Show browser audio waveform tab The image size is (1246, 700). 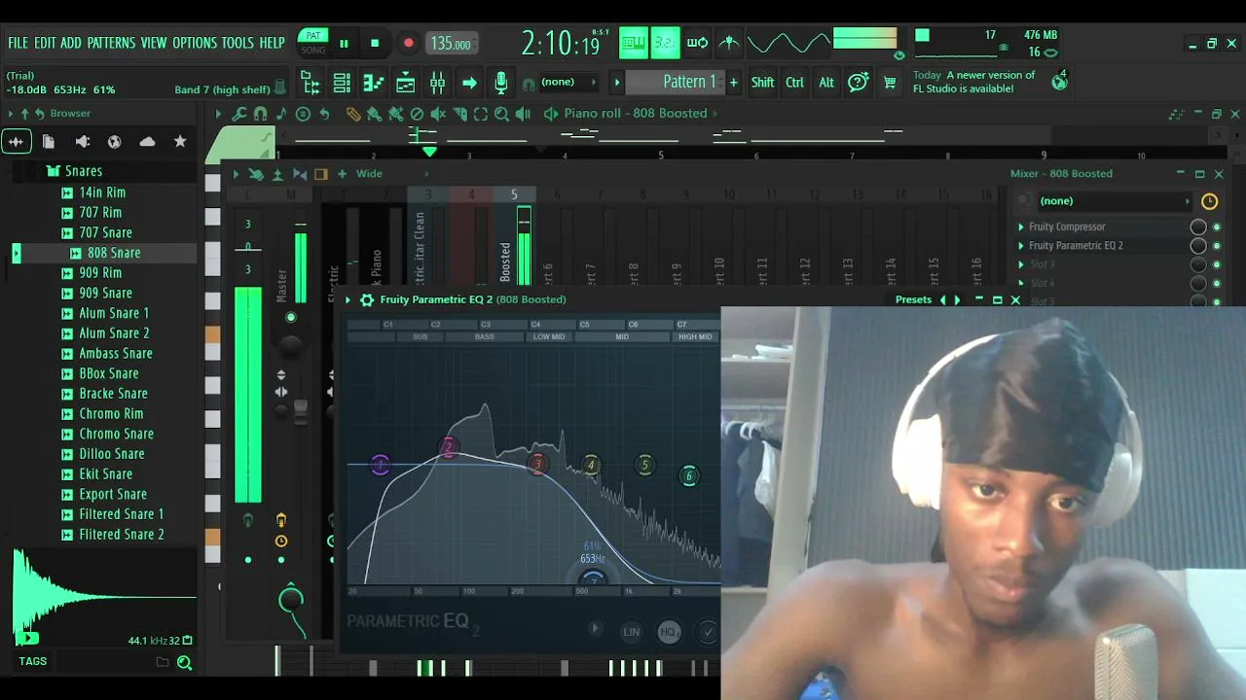coord(16,142)
